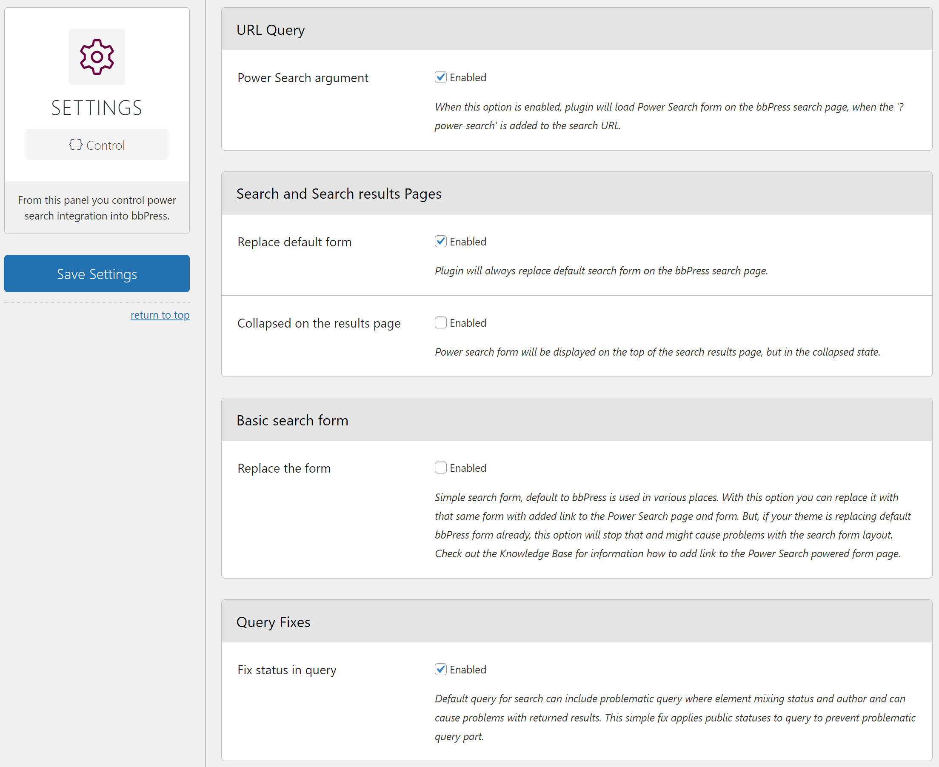This screenshot has height=767, width=939.
Task: Uncheck Fix status in query
Action: [x=440, y=669]
